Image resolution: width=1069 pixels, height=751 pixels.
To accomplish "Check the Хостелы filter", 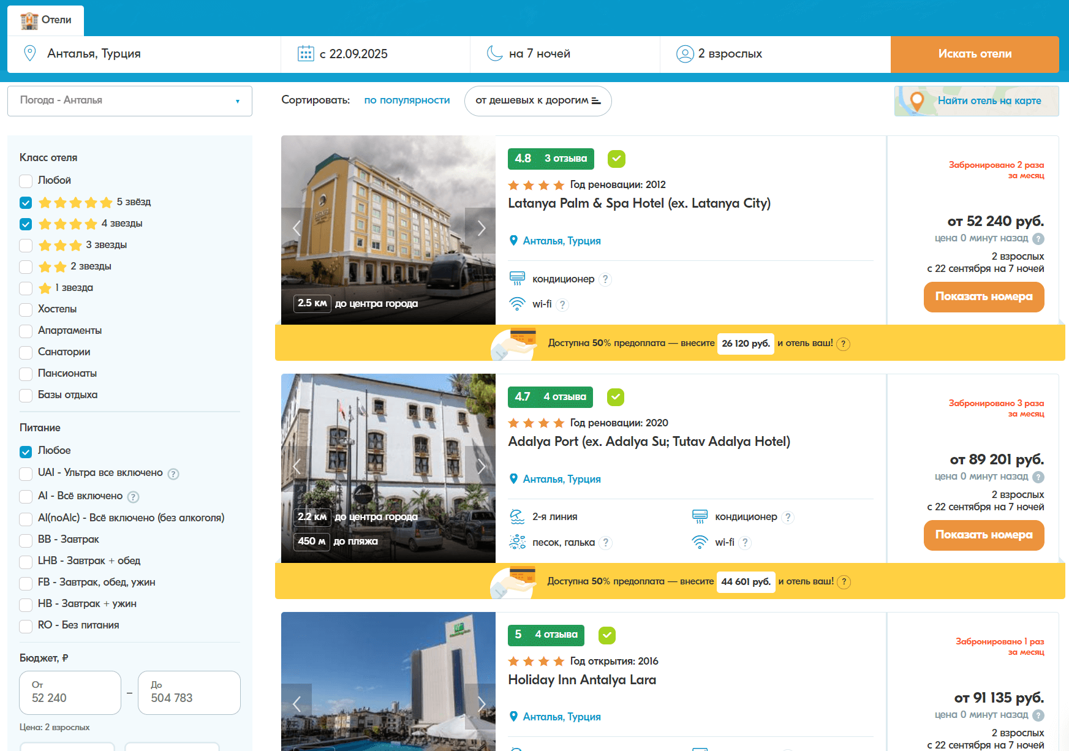I will pos(26,310).
